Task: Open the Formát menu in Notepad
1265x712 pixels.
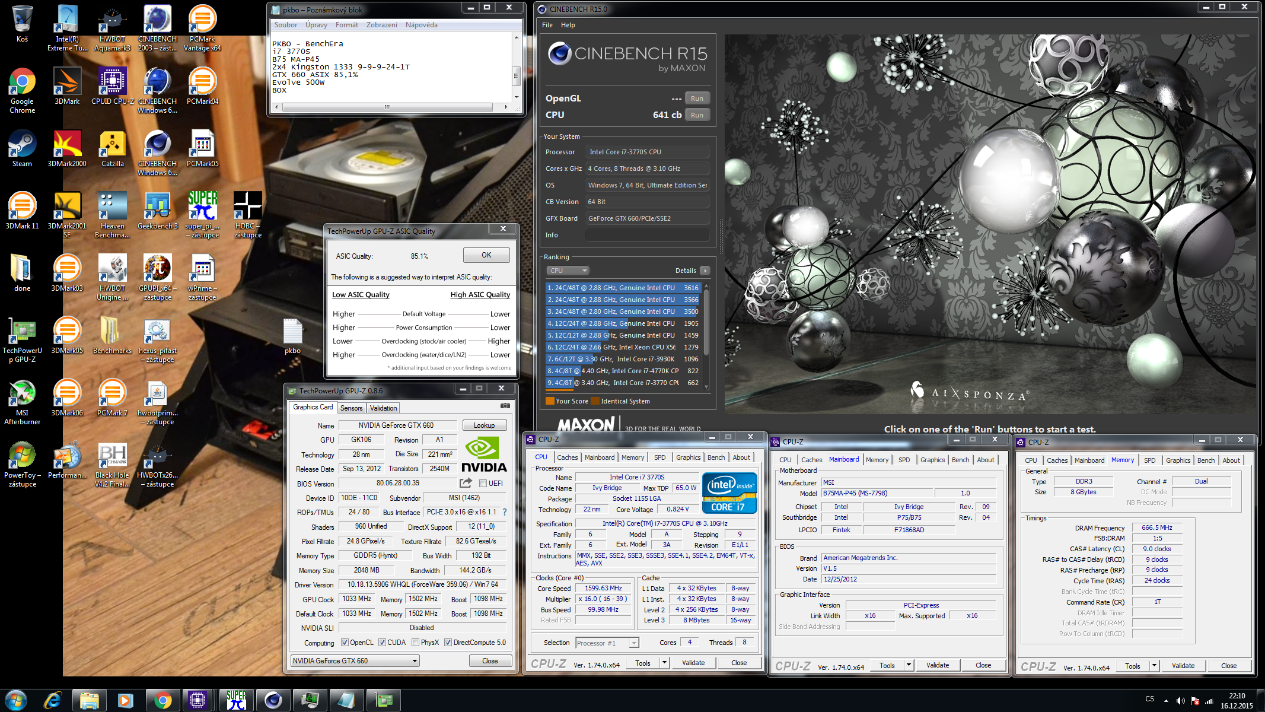Action: tap(346, 25)
